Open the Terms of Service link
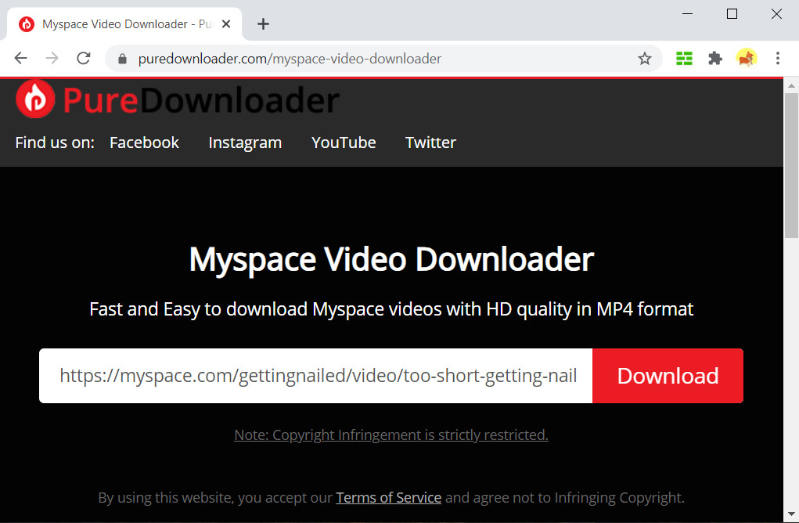Viewport: 799px width, 523px height. coord(389,497)
